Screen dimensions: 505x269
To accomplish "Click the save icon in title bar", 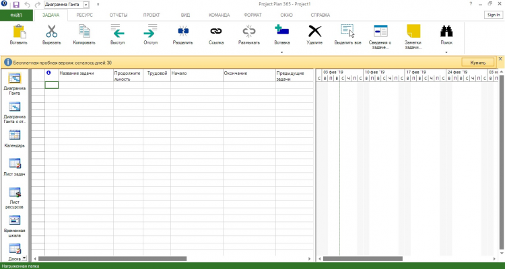I will tap(16, 5).
